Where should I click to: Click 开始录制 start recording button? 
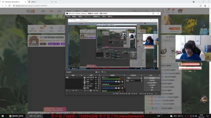(x=152, y=80)
